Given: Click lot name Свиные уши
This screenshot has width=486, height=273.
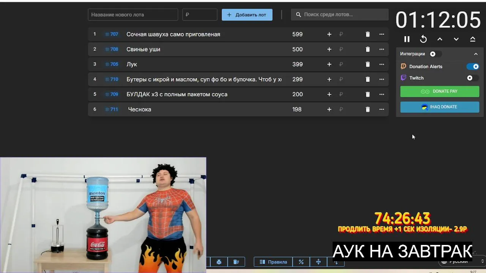Looking at the screenshot, I should tap(143, 49).
